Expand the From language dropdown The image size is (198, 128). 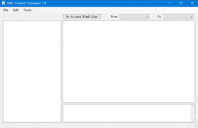135,17
